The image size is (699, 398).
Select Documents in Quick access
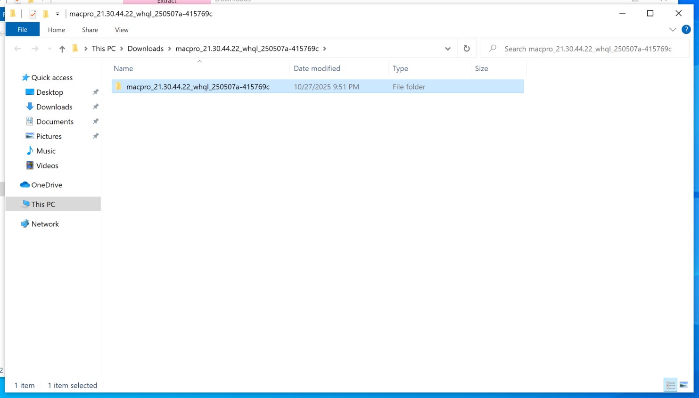point(55,122)
